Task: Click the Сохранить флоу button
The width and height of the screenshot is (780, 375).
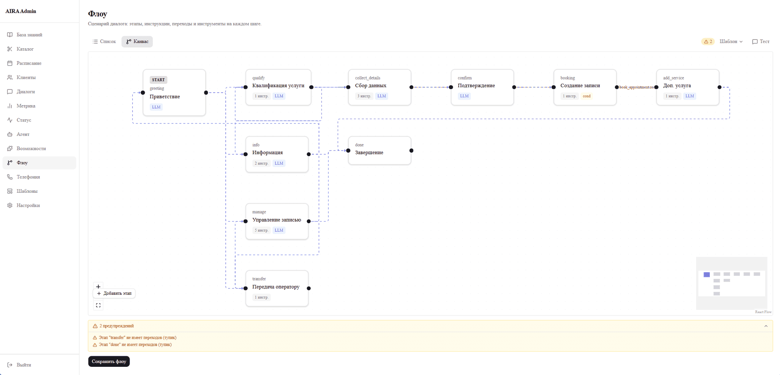Action: click(109, 361)
